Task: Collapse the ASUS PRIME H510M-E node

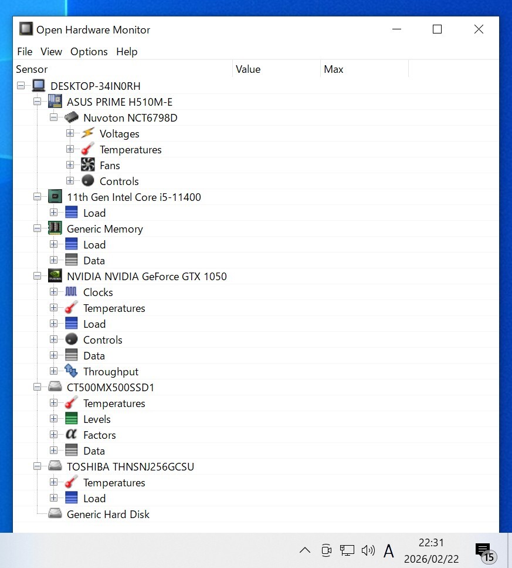Action: point(38,102)
